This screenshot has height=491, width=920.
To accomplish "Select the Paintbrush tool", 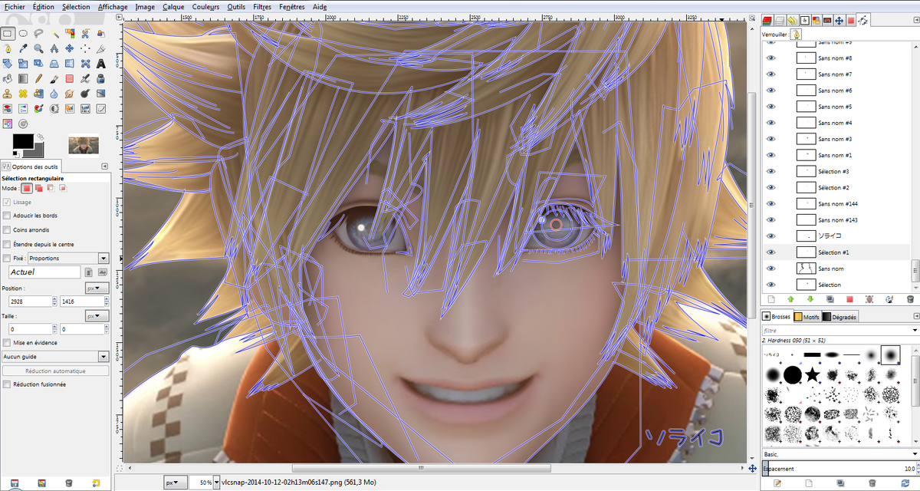I will click(x=54, y=79).
